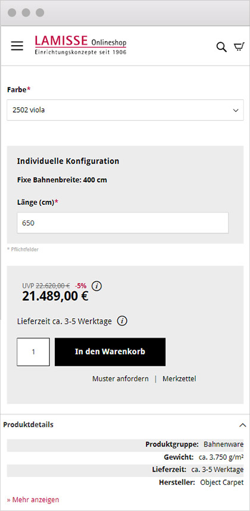Click the Farbe dropdown arrow
Screen dimensions: 250x511
click(236, 110)
